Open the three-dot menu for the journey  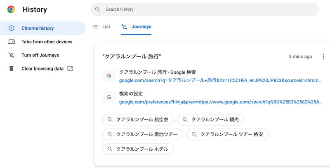pos(323,57)
